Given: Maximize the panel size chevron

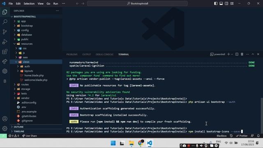Looking at the screenshot, I should pos(253,54).
